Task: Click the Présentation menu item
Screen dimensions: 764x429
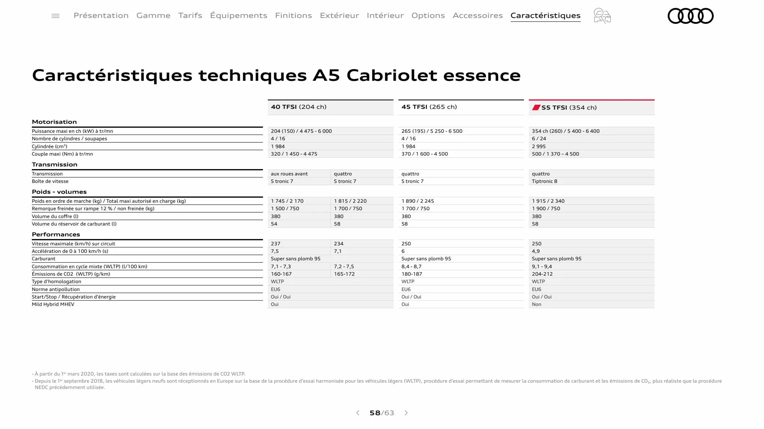Action: [101, 15]
